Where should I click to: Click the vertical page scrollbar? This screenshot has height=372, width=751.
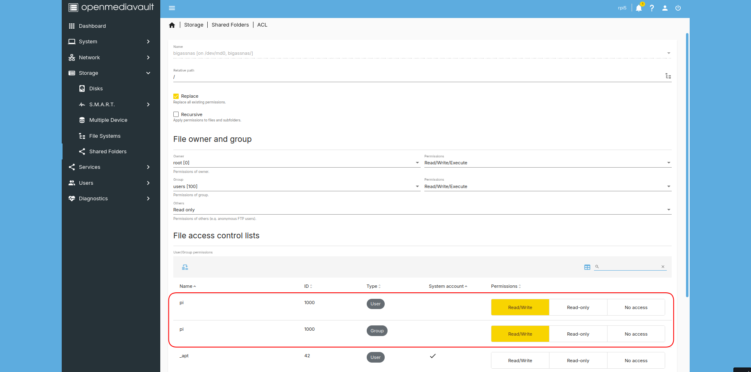(x=687, y=165)
